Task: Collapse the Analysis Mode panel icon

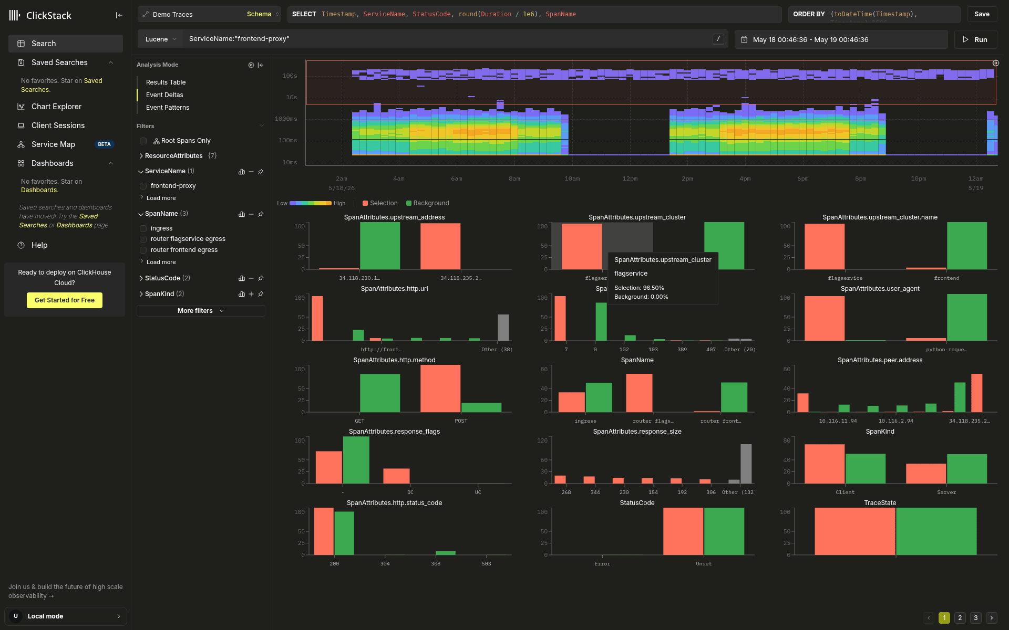Action: coord(261,65)
